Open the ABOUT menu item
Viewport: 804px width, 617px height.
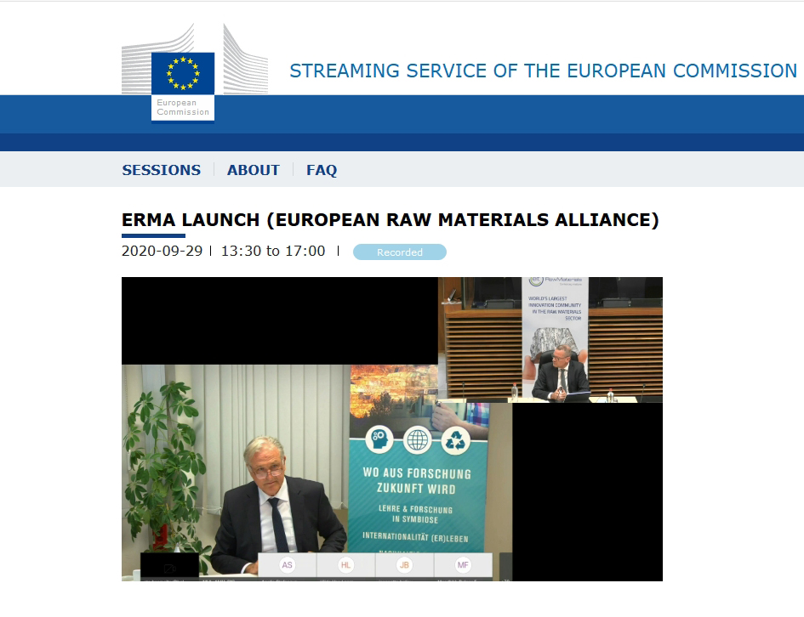[x=254, y=170]
